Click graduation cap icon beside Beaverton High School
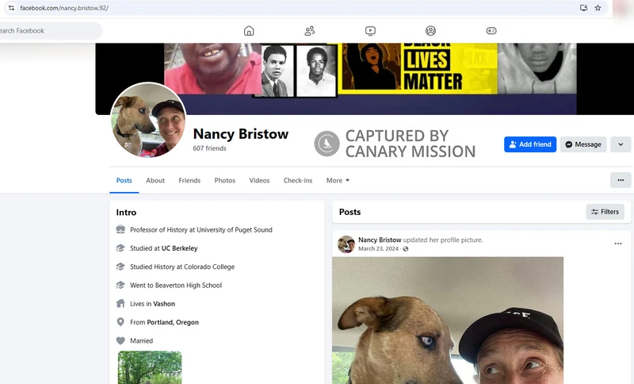634x384 pixels. click(x=120, y=286)
